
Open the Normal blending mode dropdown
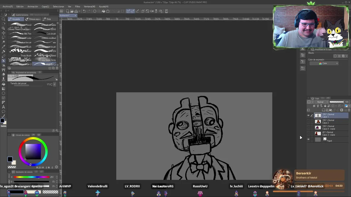(322, 102)
